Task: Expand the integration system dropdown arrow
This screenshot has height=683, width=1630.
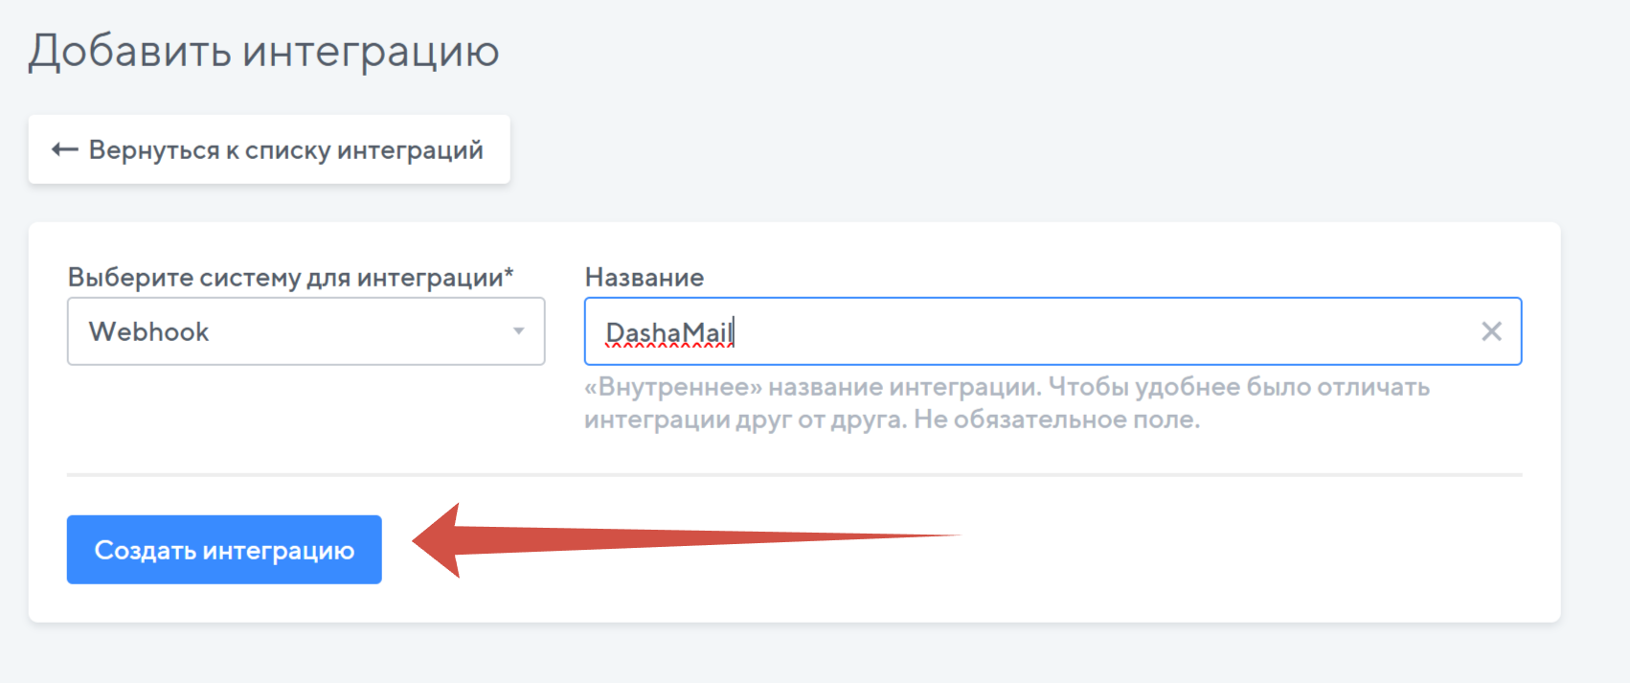Action: point(518,331)
